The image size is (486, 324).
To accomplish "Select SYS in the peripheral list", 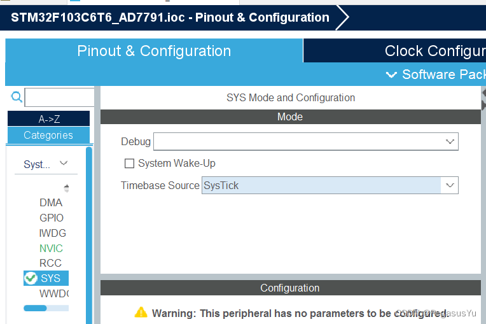I will 46,278.
